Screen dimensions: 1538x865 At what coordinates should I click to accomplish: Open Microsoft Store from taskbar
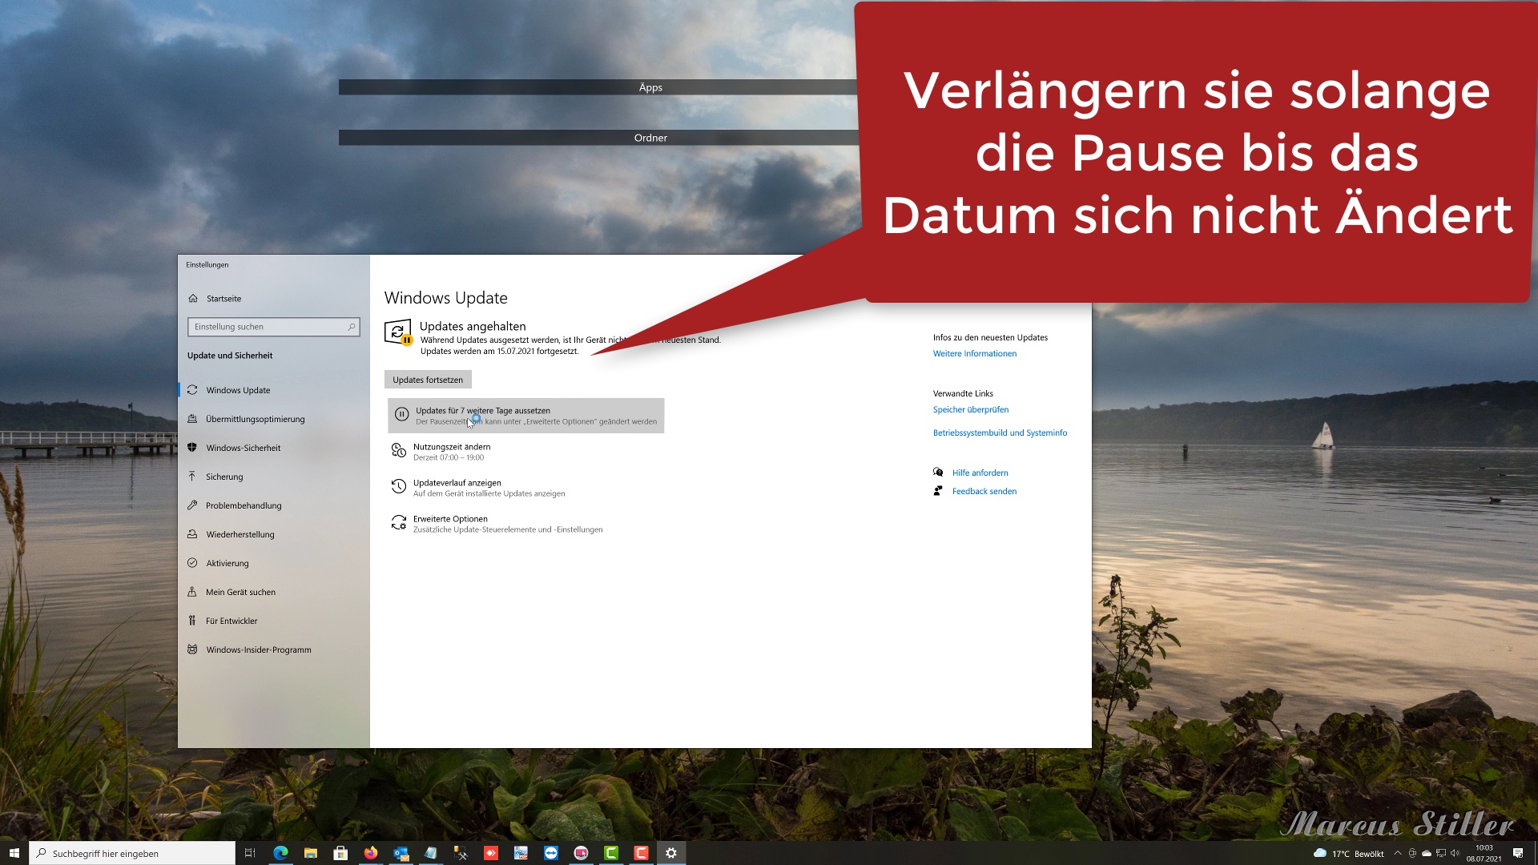(x=340, y=853)
